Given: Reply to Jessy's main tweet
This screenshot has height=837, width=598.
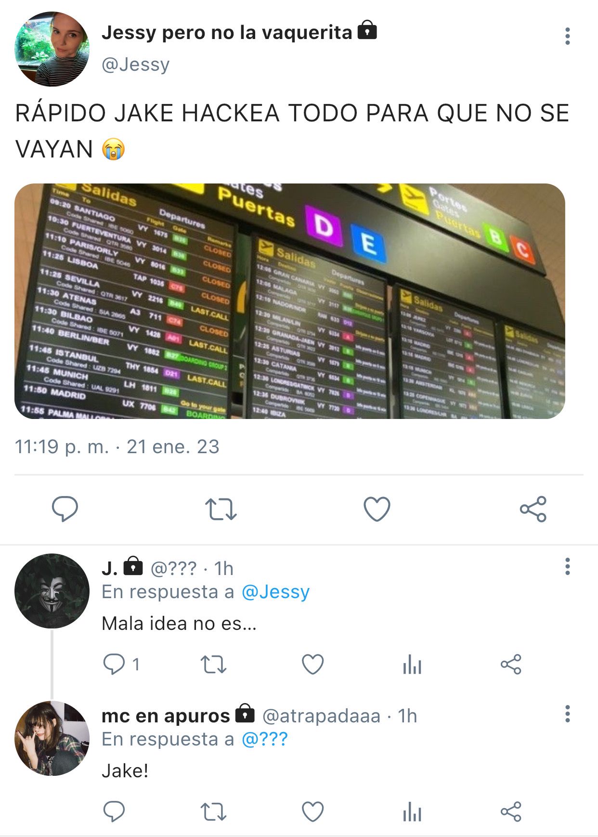Looking at the screenshot, I should pyautogui.click(x=65, y=509).
